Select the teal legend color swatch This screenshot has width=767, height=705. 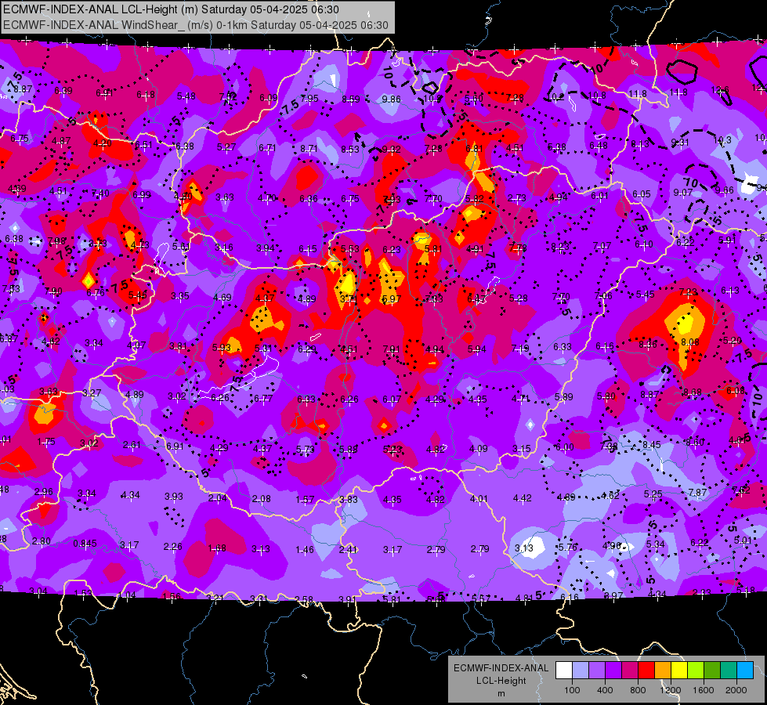[x=729, y=671]
